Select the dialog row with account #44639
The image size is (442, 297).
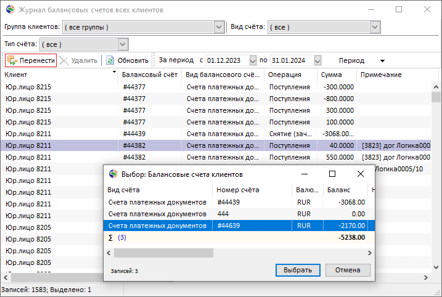coord(239,226)
